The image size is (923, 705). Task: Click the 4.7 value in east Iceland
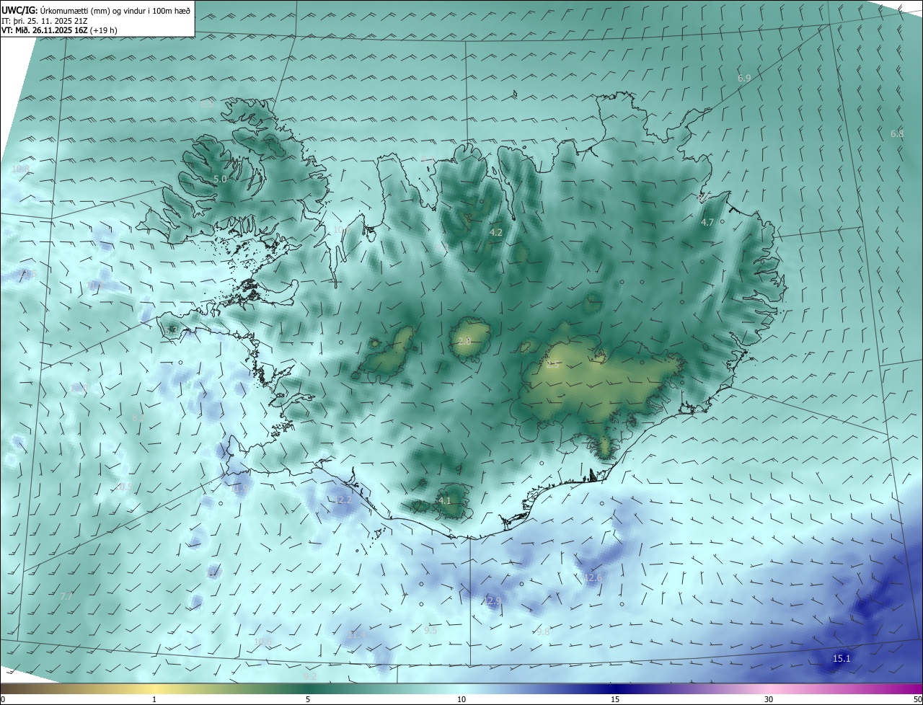pyautogui.click(x=707, y=223)
